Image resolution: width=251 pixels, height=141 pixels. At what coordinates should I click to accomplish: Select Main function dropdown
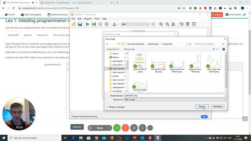(x=135, y=24)
